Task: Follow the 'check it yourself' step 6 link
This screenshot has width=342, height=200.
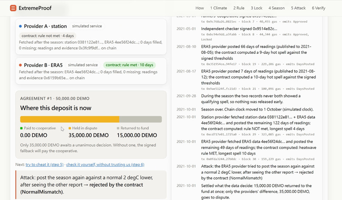Action: 105,164
